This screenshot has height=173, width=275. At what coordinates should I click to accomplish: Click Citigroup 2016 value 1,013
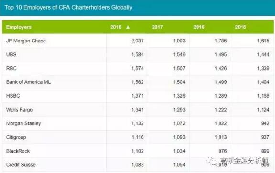[221, 137]
